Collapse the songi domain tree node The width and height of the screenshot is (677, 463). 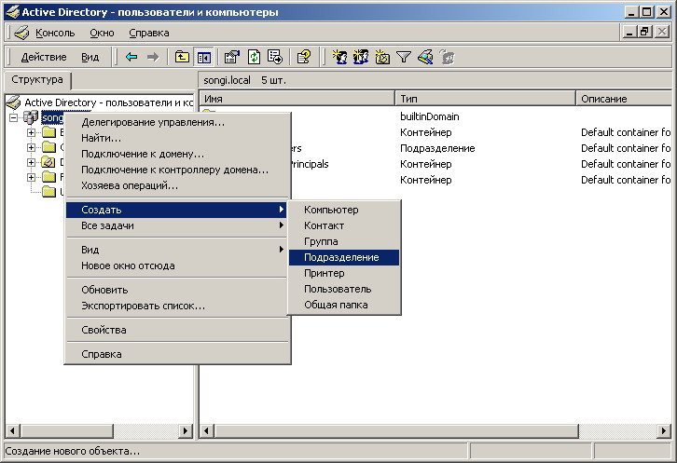14,117
